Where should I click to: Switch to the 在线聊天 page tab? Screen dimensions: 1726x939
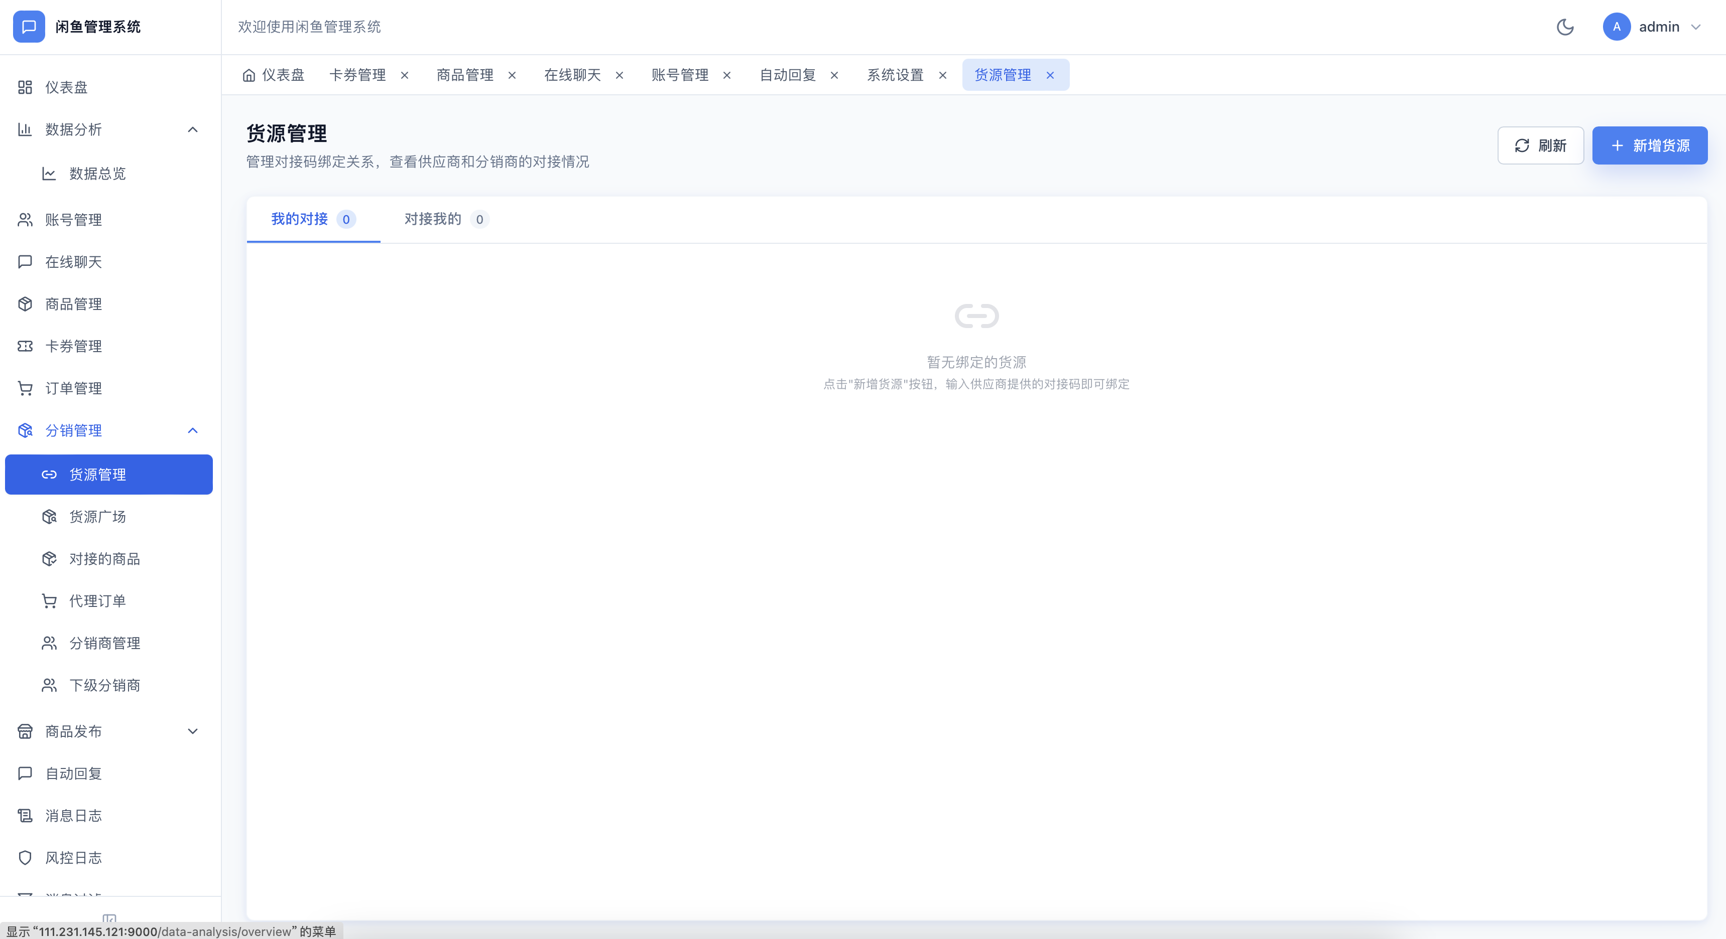point(573,75)
